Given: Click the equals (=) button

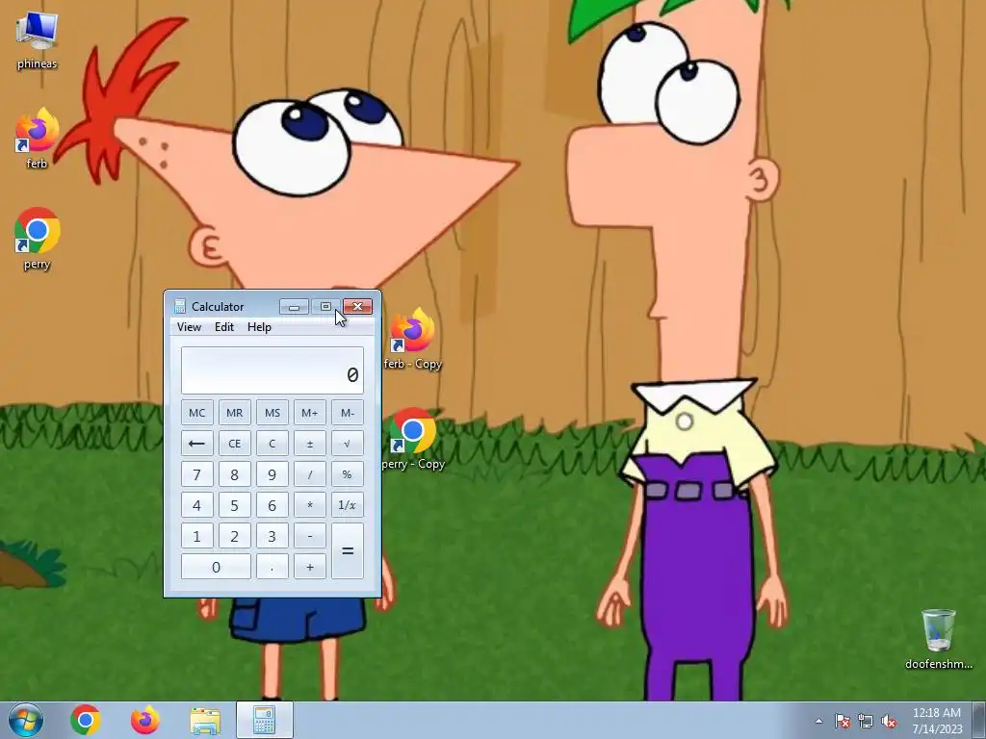Looking at the screenshot, I should click(348, 551).
